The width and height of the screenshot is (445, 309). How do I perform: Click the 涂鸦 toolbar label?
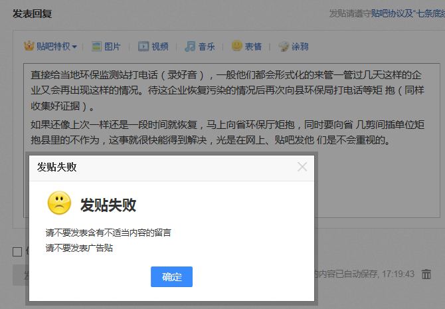pyautogui.click(x=300, y=47)
